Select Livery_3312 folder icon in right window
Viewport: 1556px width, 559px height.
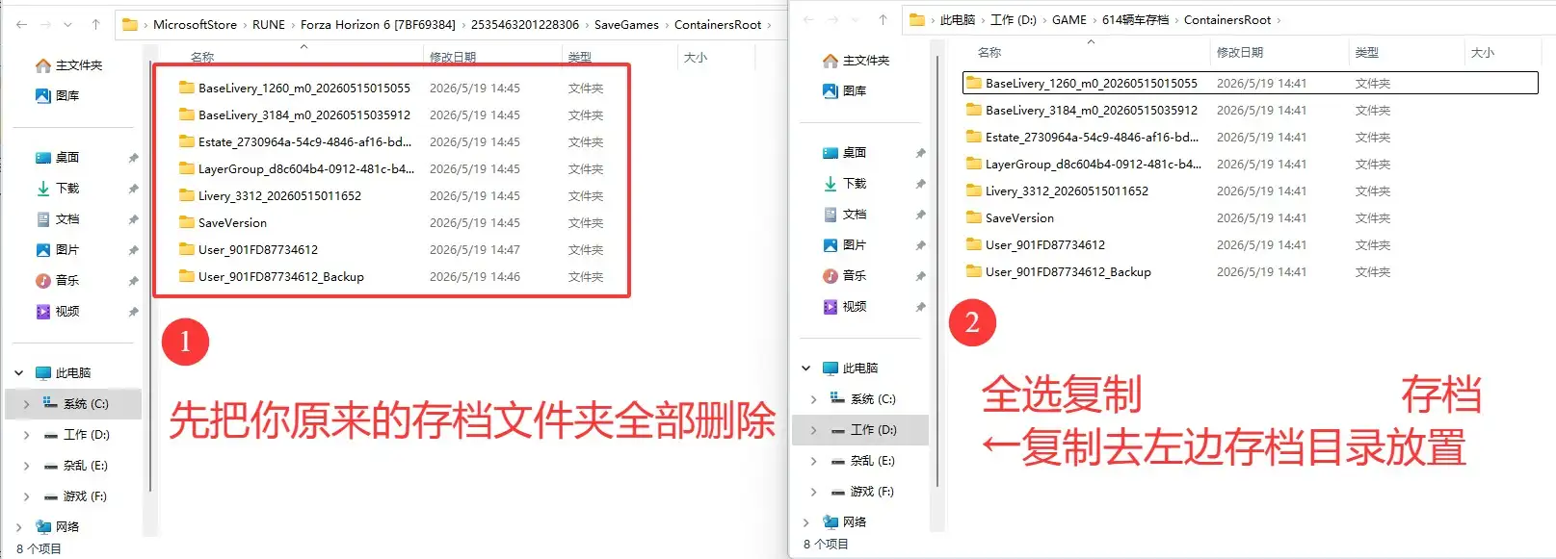click(974, 191)
